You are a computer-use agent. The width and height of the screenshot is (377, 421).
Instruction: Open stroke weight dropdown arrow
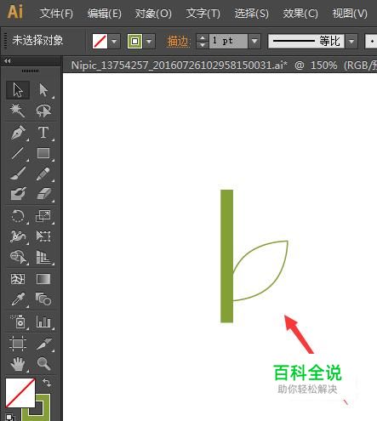pyautogui.click(x=254, y=42)
